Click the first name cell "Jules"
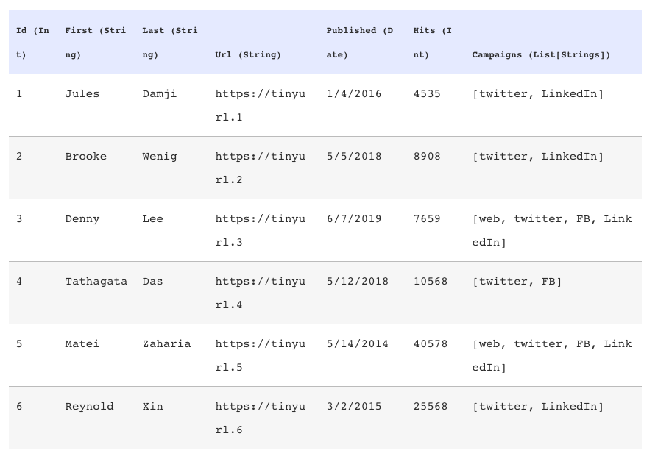 (82, 94)
